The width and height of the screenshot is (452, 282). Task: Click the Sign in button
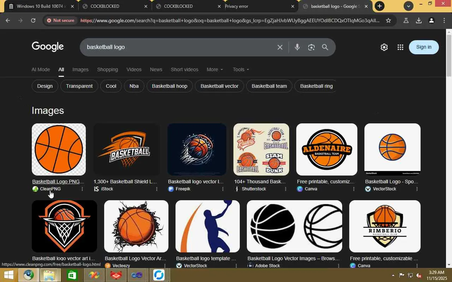[424, 47]
